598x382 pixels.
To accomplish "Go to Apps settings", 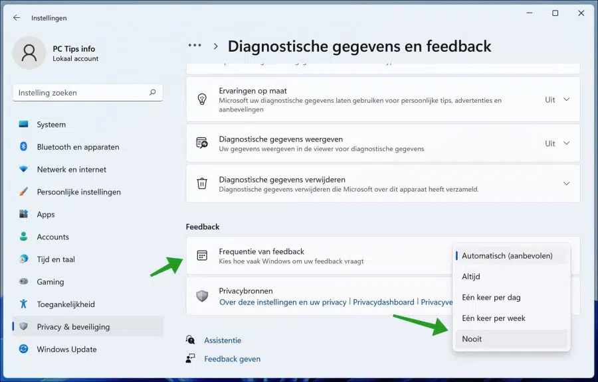I will 88,214.
